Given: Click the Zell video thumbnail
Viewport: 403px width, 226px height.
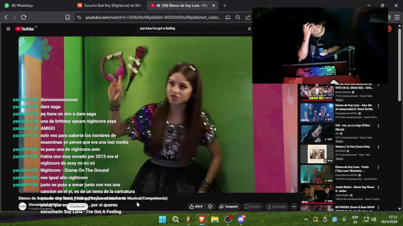Looking at the screenshot, I should tap(317, 133).
